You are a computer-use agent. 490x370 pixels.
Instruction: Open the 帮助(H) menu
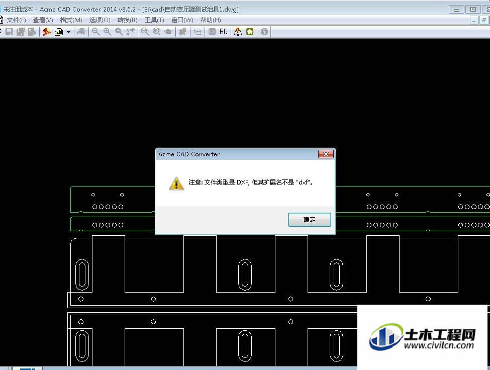[210, 20]
